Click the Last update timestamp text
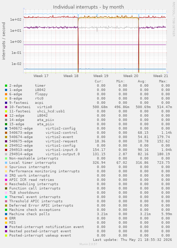Screen dimensions: 177x248 tap(132, 240)
